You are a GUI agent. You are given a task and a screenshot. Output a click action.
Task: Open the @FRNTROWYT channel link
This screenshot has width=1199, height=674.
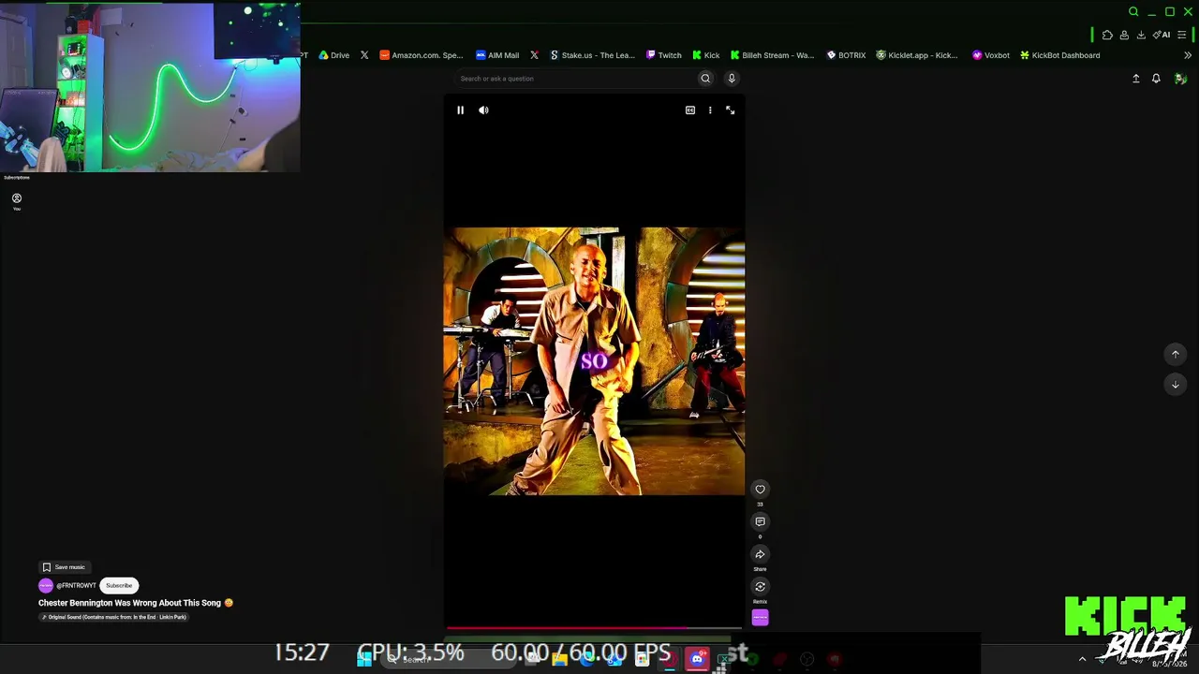76,586
